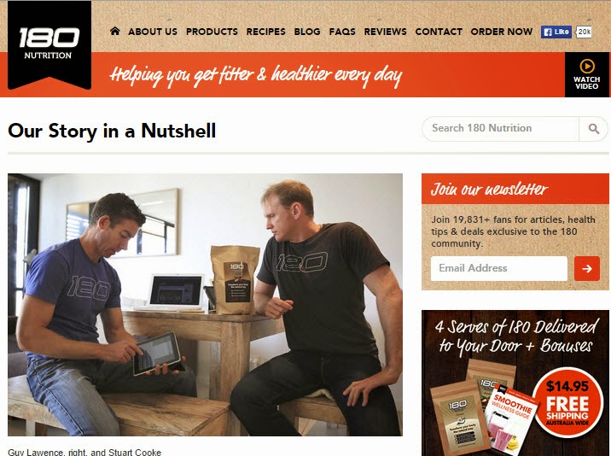The width and height of the screenshot is (611, 456).
Task: Click the Order Now link
Action: (x=502, y=32)
